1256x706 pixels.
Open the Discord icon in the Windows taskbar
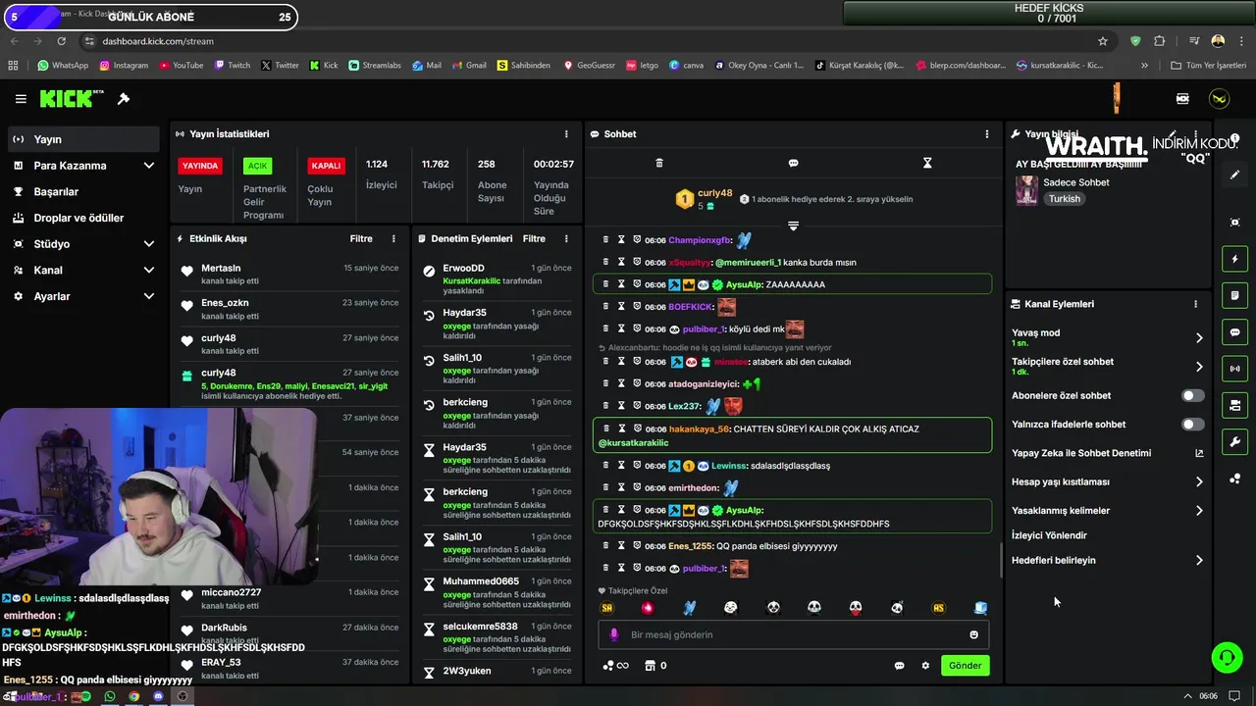[x=158, y=696]
